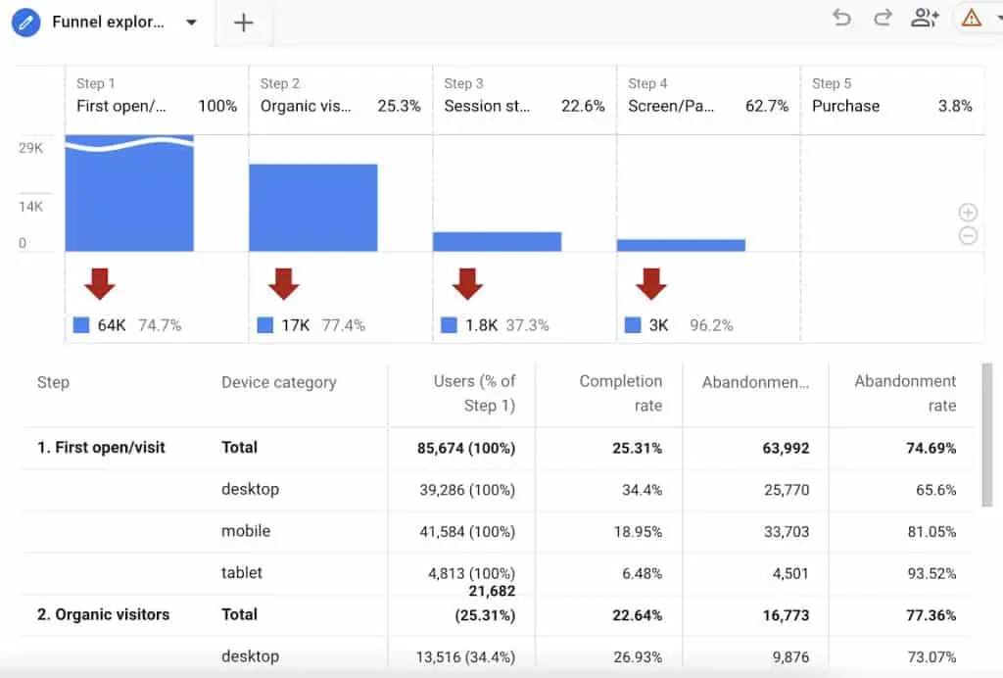Click the blue legend swatch showing 64K
Image resolution: width=1003 pixels, height=678 pixels.
click(81, 324)
